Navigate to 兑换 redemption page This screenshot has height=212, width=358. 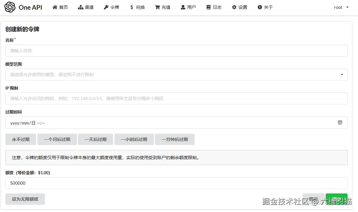coord(137,7)
